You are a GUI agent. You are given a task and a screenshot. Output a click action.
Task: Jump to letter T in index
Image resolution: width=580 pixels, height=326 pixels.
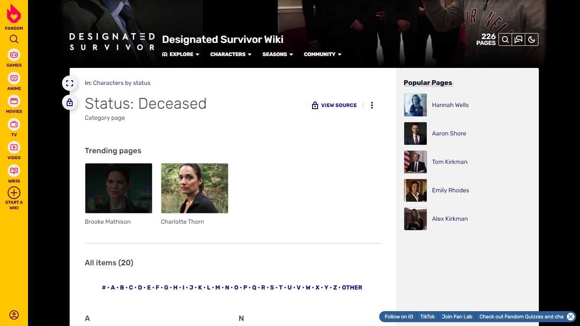click(281, 287)
